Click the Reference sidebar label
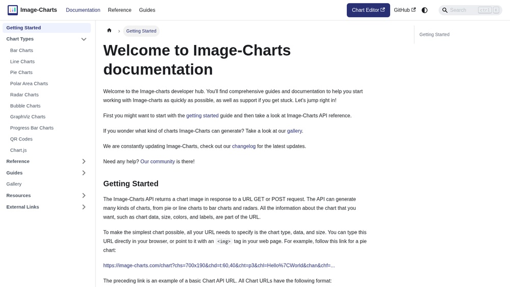Viewport: 510px width, 287px height. (x=18, y=161)
